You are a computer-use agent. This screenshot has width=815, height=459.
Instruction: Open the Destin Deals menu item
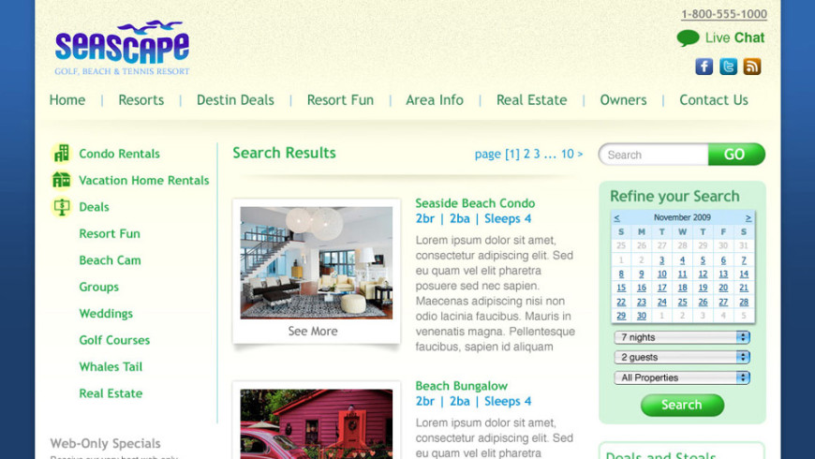pyautogui.click(x=235, y=100)
